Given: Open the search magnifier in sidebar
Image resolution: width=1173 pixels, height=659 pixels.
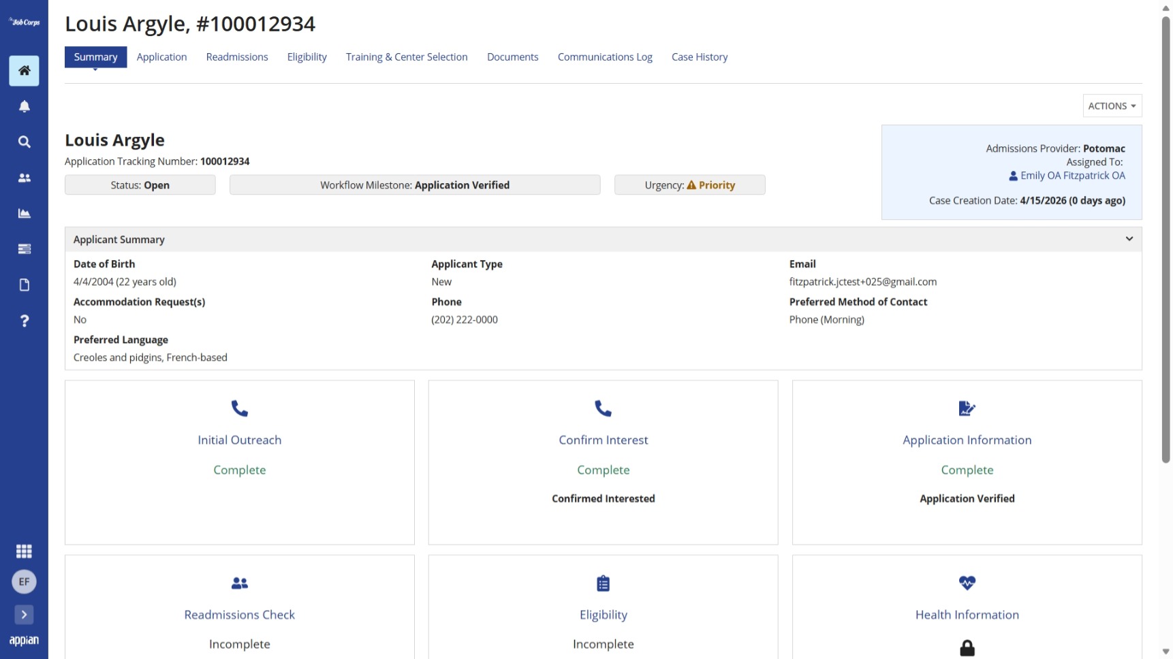Looking at the screenshot, I should pos(24,142).
